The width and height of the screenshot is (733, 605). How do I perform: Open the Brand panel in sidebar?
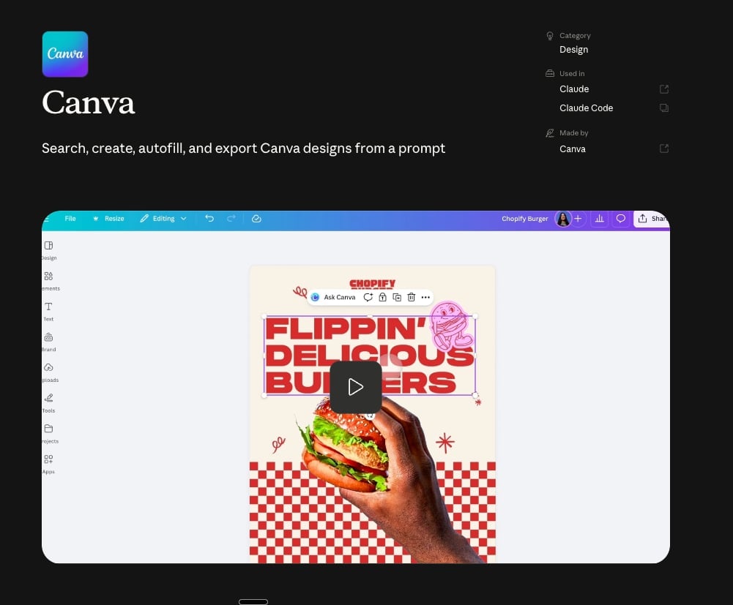point(48,342)
